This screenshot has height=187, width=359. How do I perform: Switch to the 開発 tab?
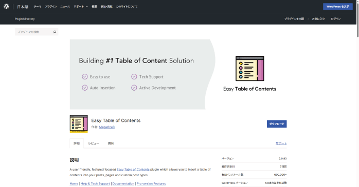[x=111, y=143]
